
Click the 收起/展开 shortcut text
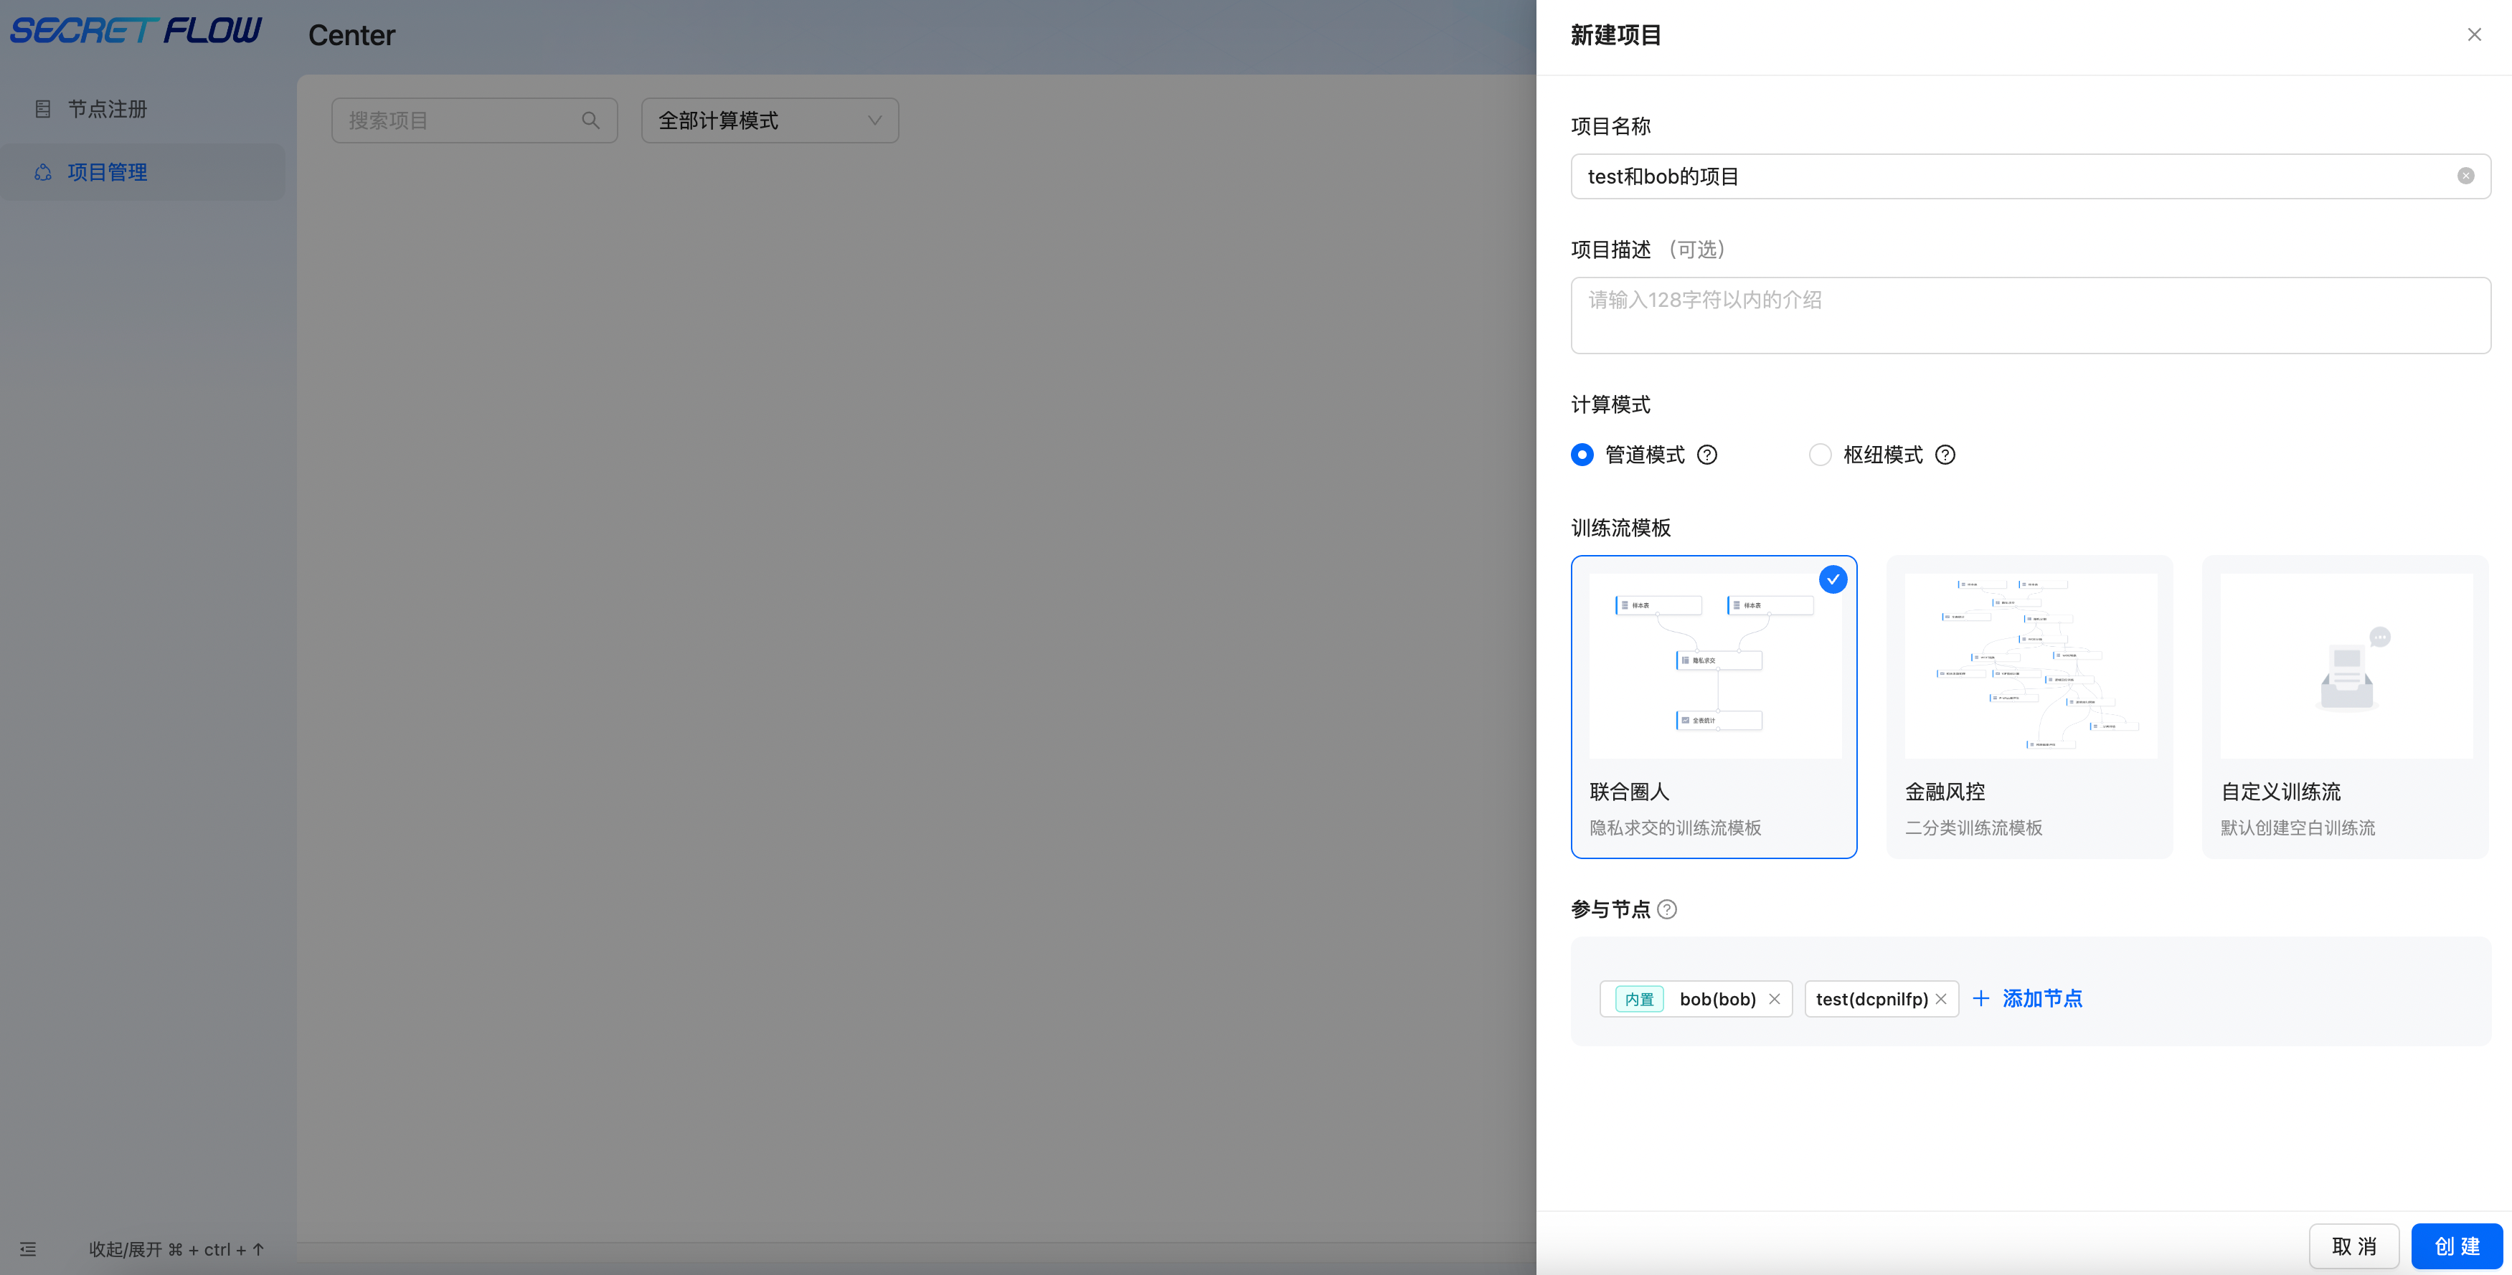click(176, 1250)
